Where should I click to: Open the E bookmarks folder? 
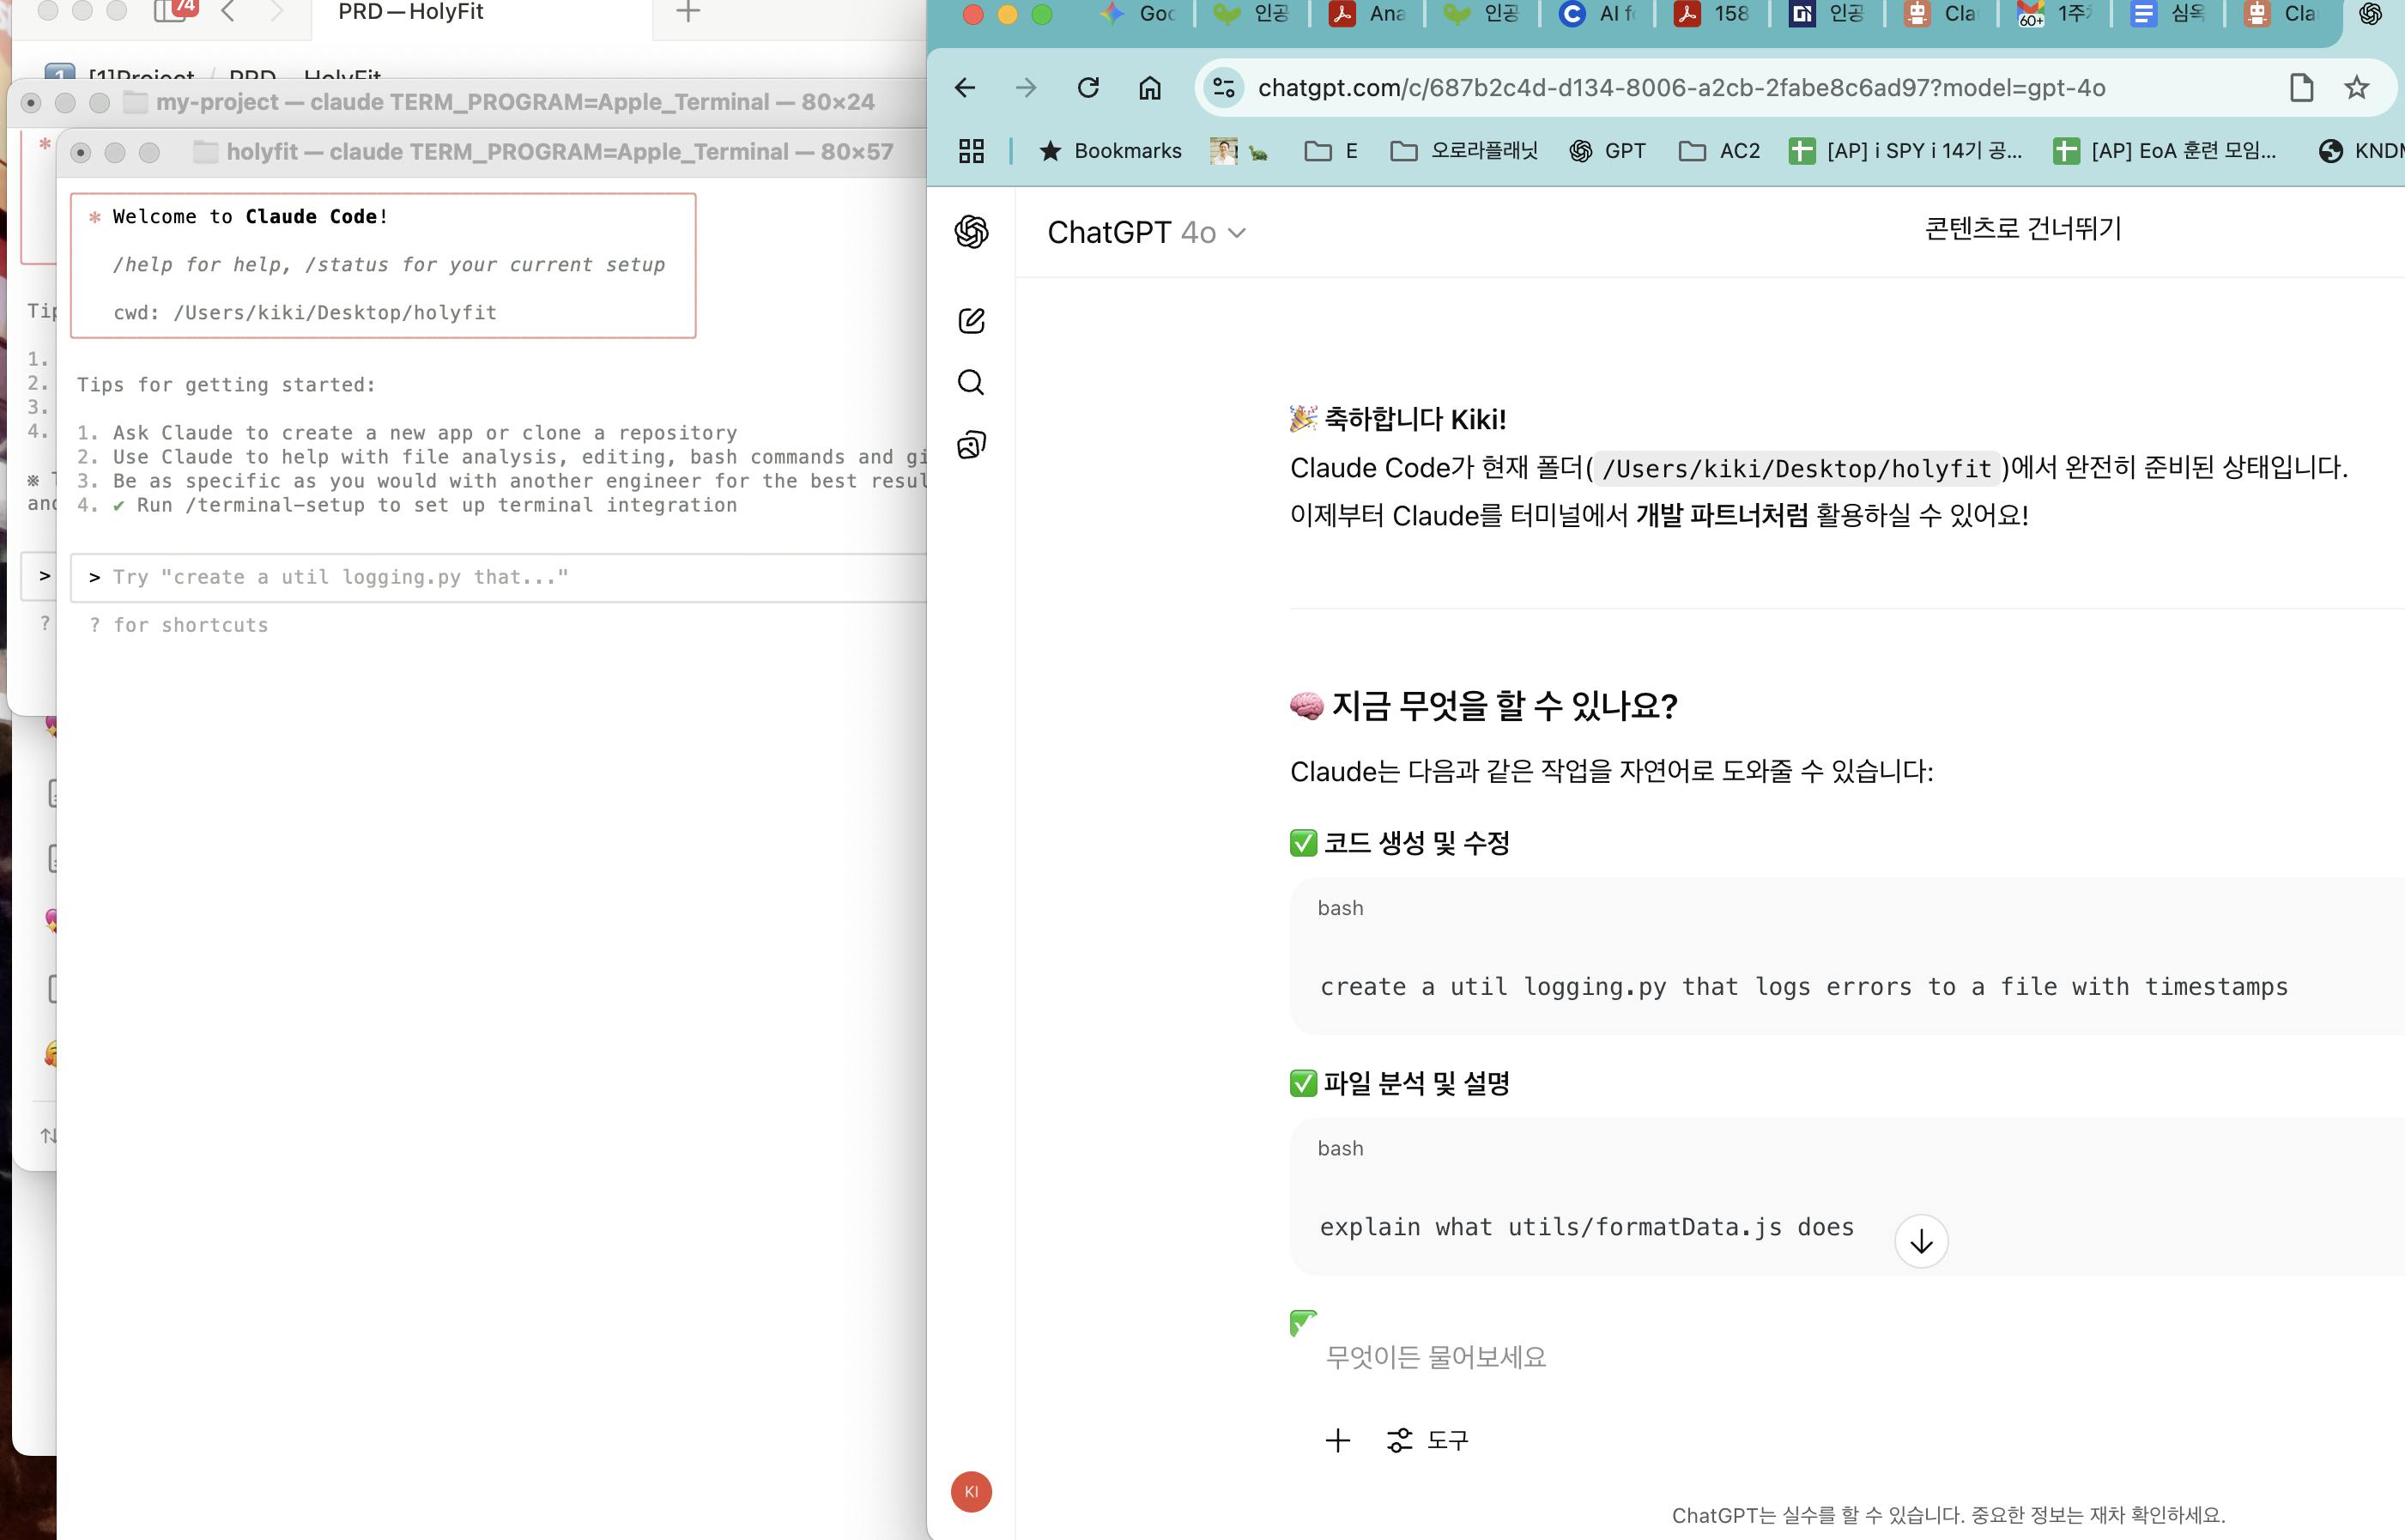1331,151
